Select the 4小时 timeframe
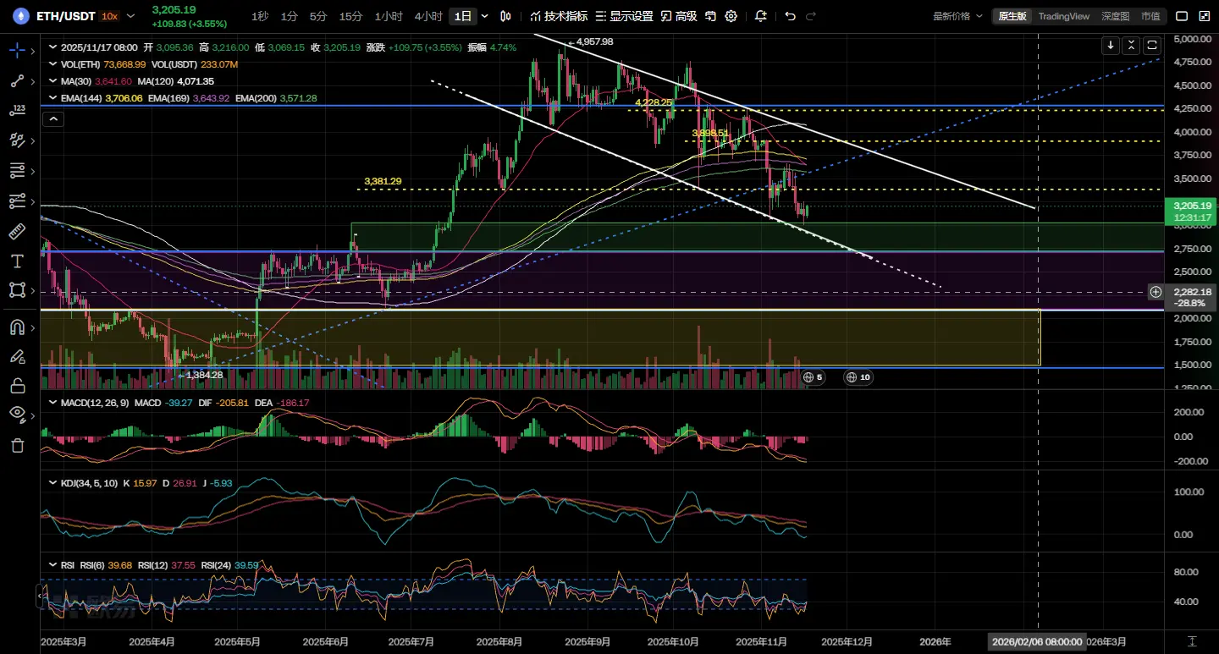1219x654 pixels. pos(428,16)
